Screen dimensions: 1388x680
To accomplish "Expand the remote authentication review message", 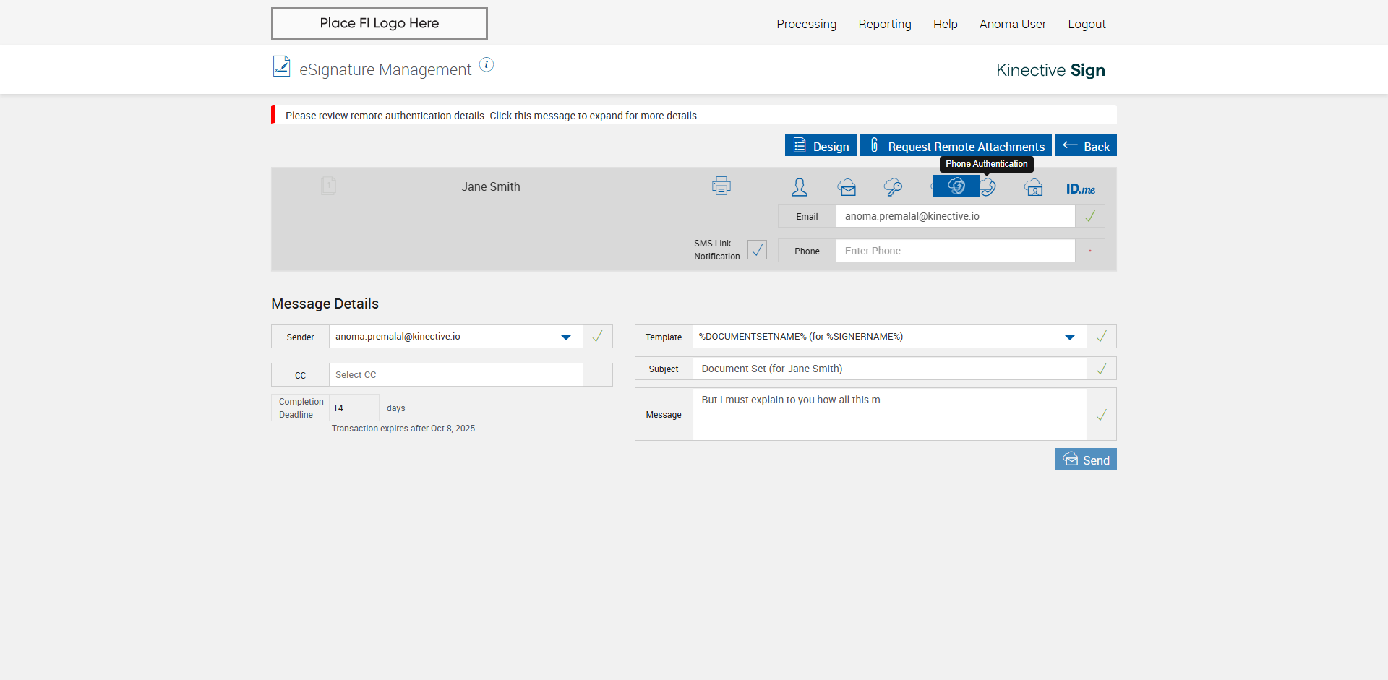I will point(694,115).
